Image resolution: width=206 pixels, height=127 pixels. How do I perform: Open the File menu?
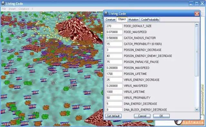[x=4, y=9]
